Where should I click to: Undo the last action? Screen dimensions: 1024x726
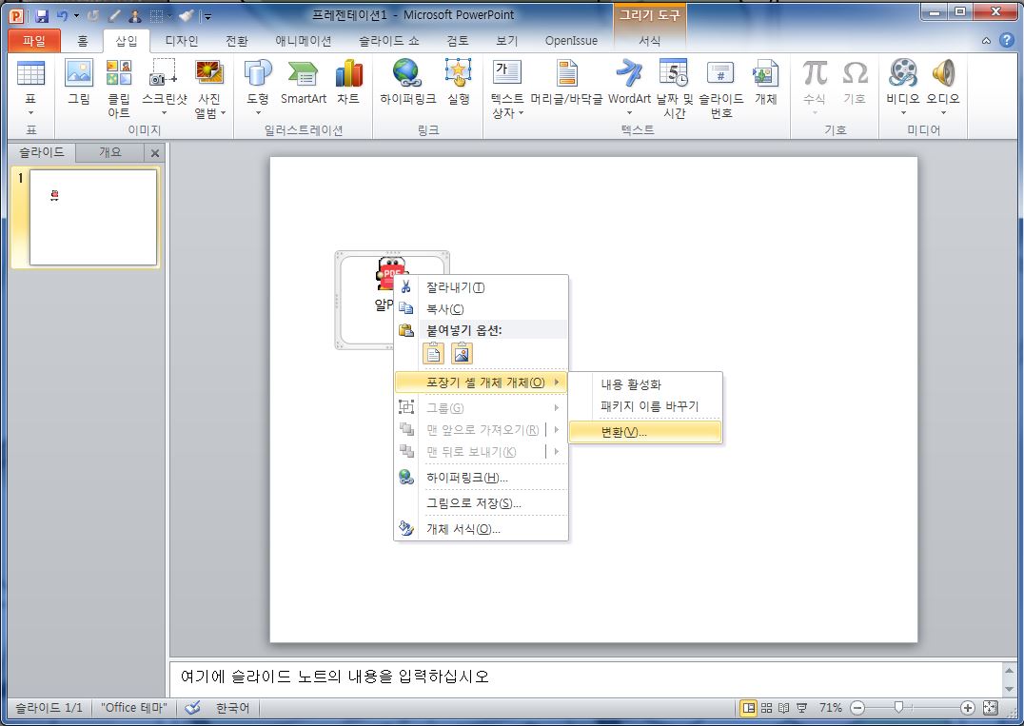63,15
